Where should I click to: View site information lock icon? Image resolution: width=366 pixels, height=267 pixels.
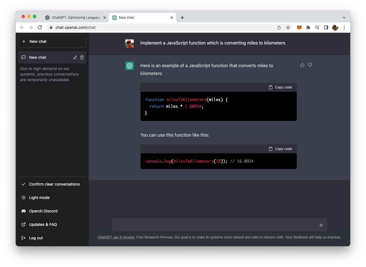point(51,27)
